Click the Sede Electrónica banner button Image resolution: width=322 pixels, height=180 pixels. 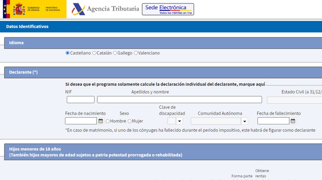(168, 9)
